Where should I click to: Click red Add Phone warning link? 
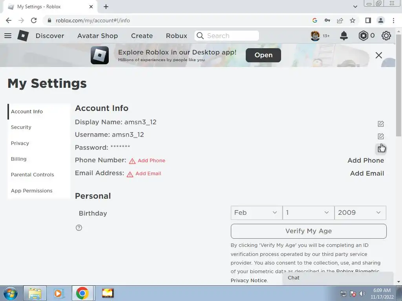click(152, 160)
